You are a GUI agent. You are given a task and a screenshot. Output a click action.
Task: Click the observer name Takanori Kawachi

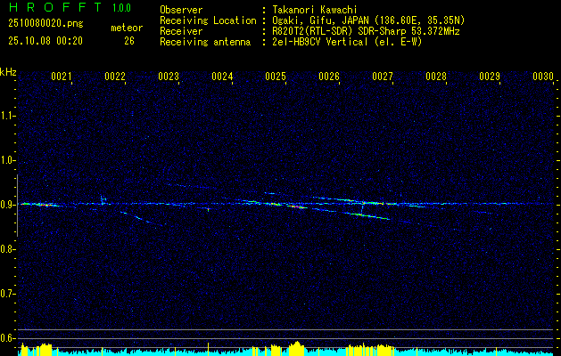(x=315, y=11)
